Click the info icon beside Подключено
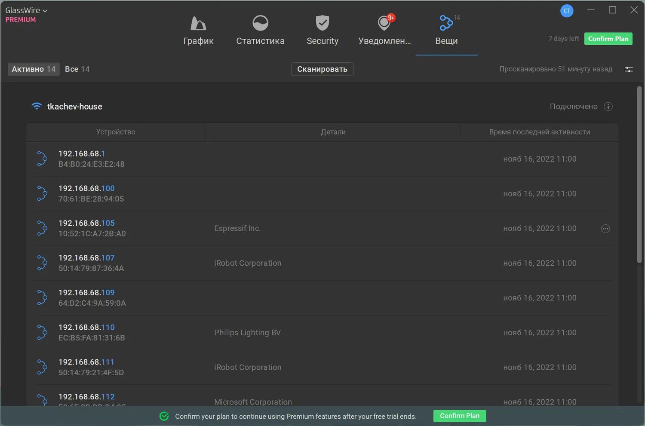The width and height of the screenshot is (645, 426). pyautogui.click(x=608, y=107)
